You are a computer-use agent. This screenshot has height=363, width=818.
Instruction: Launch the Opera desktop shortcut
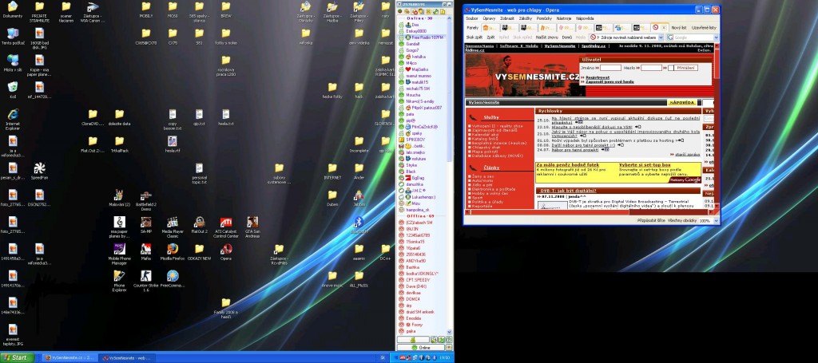(225, 251)
